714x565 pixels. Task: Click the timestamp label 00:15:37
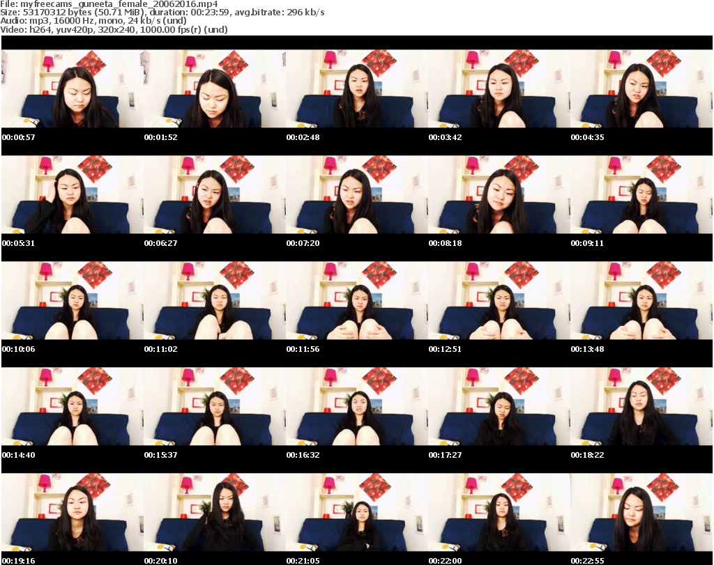(161, 455)
